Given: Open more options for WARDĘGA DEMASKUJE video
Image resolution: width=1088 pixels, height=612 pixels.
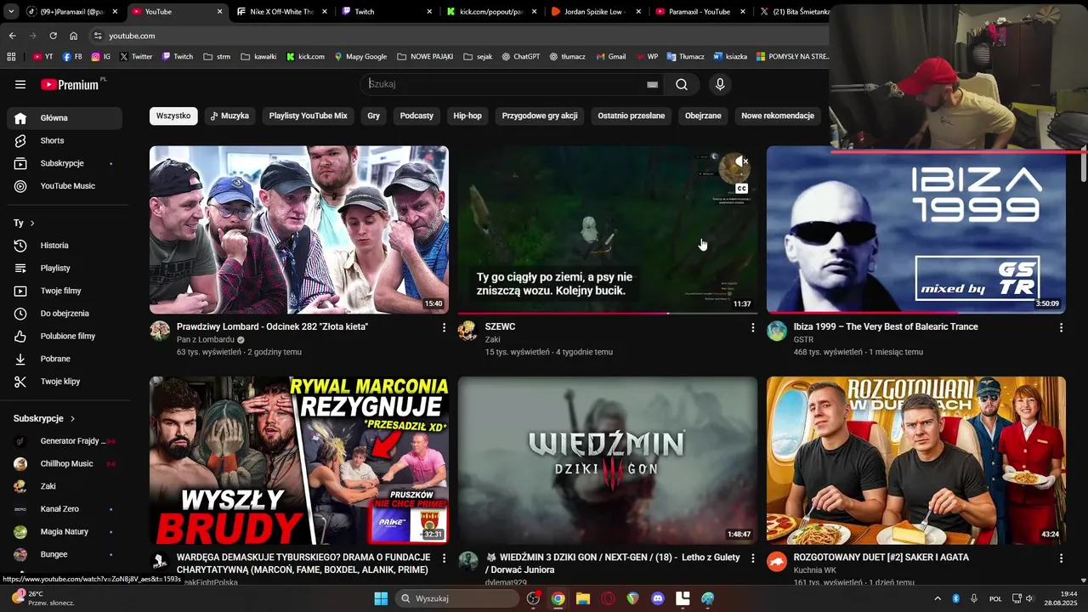Looking at the screenshot, I should pos(444,558).
